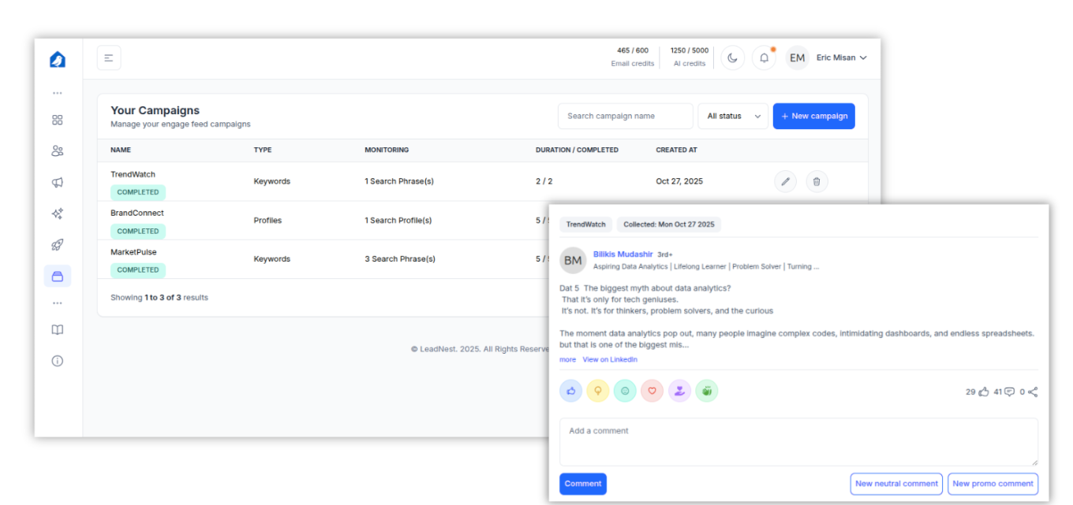Screen dimensions: 1073x505
Task: Open the contacts people sidebar item
Action: point(57,151)
